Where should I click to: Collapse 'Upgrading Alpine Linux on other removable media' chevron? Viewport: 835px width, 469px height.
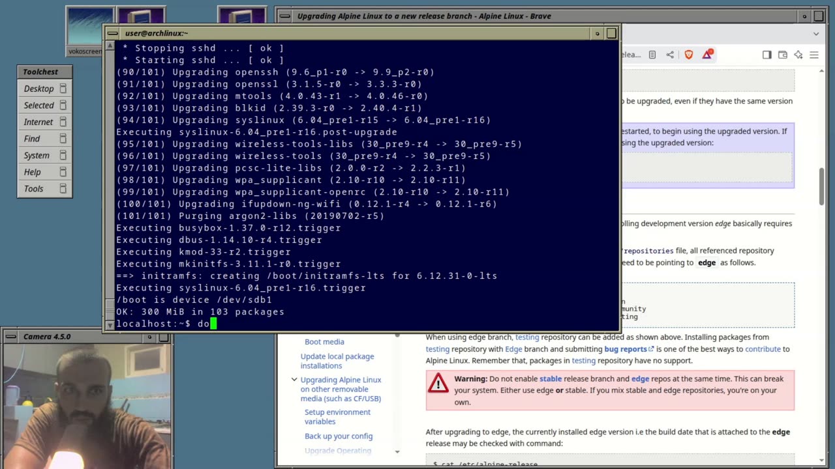pos(294,380)
